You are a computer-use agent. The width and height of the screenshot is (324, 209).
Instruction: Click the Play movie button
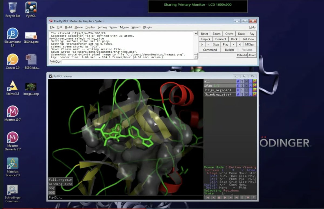(225, 45)
